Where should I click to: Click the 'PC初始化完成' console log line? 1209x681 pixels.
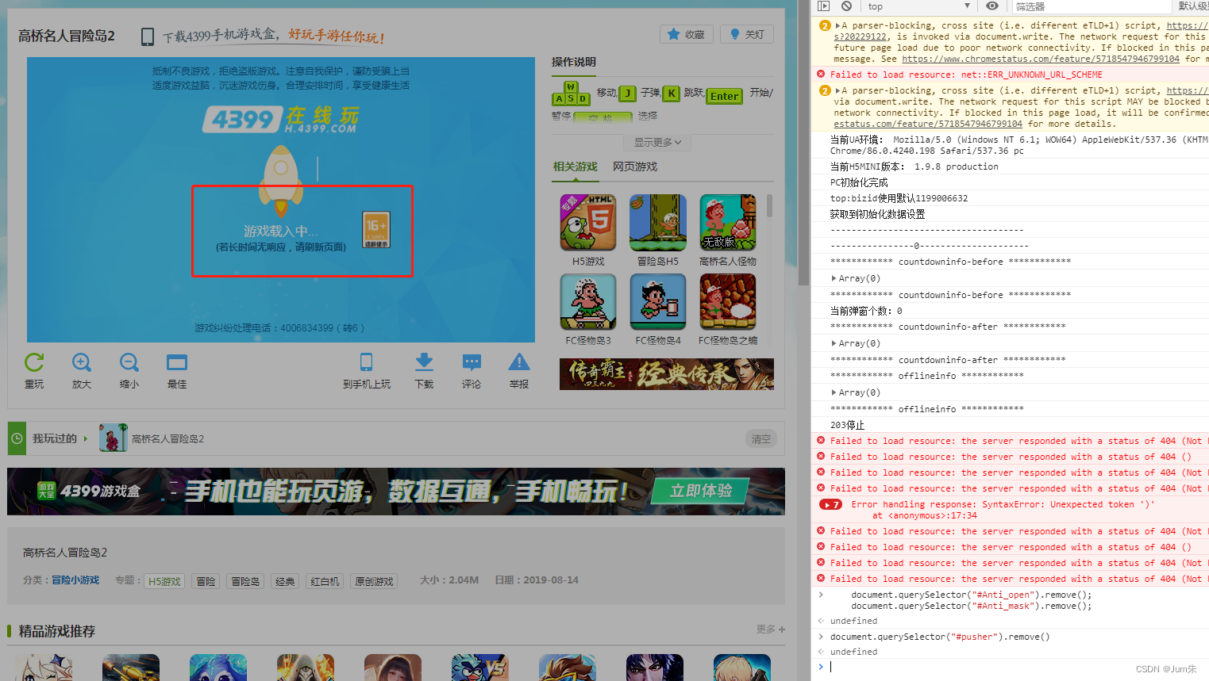tap(859, 182)
